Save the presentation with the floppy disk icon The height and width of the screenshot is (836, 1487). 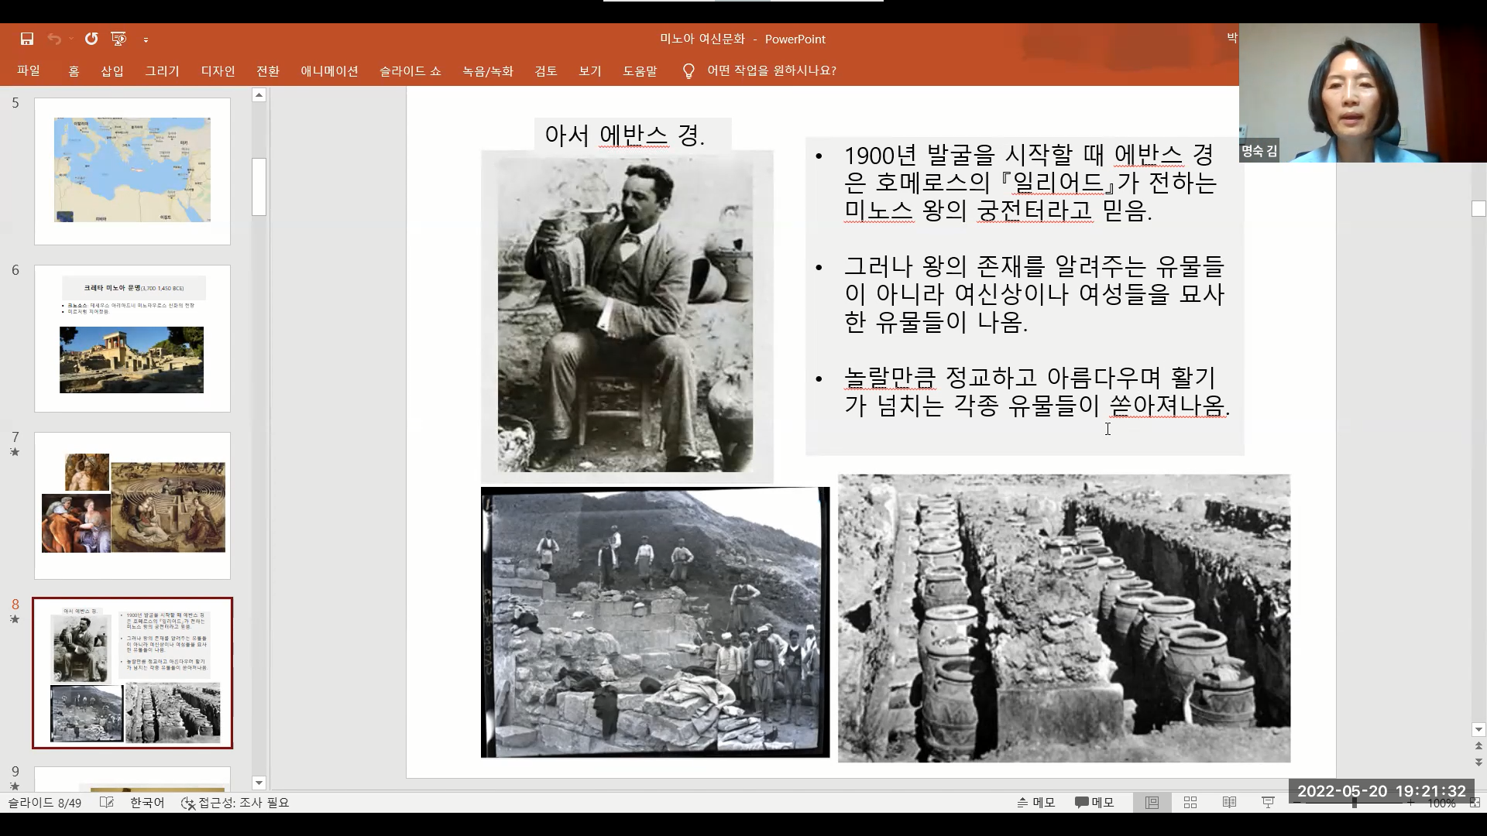tap(27, 39)
